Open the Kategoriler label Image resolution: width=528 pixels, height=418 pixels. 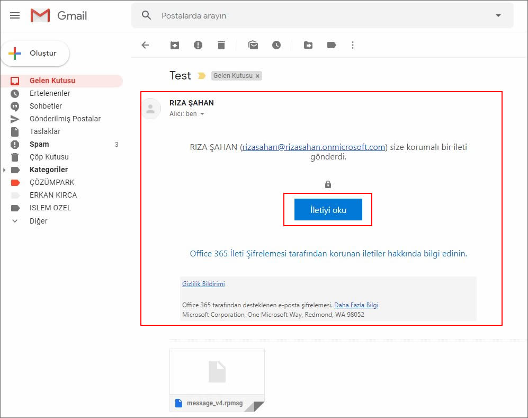[x=49, y=170]
